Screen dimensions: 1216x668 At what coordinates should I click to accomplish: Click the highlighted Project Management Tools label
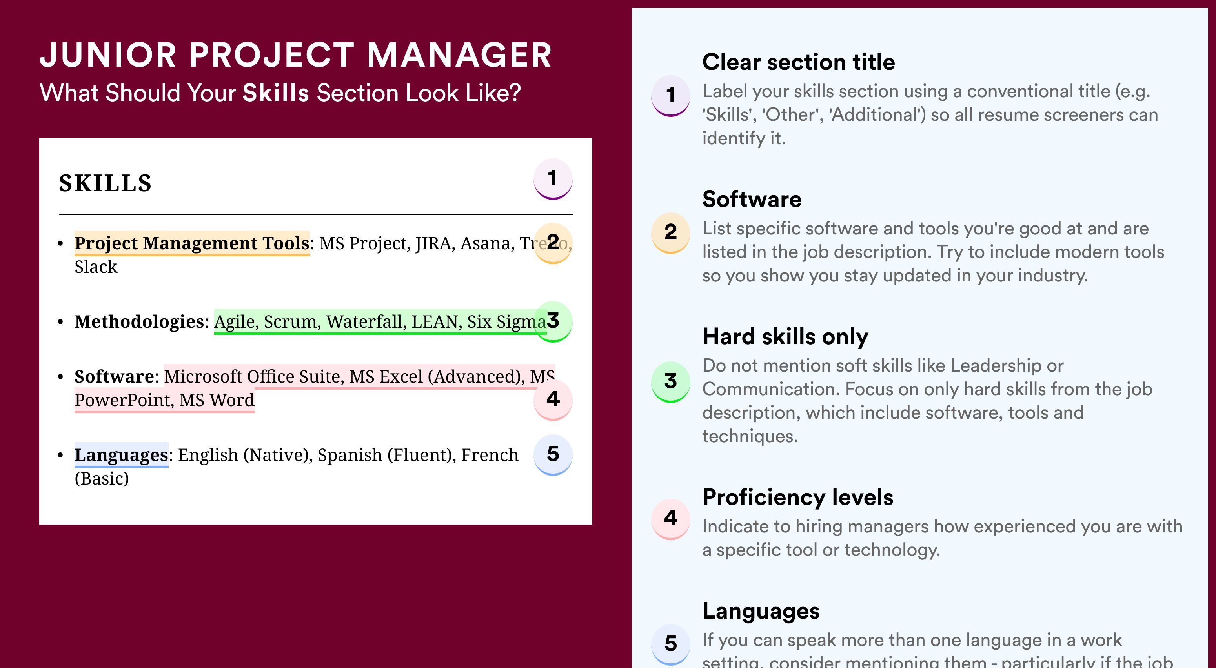(x=192, y=243)
